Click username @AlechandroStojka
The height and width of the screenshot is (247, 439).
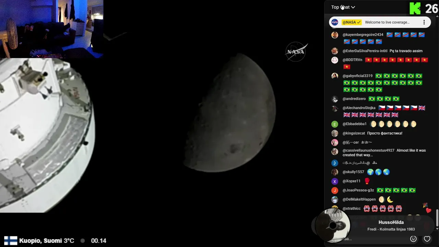coord(359,108)
